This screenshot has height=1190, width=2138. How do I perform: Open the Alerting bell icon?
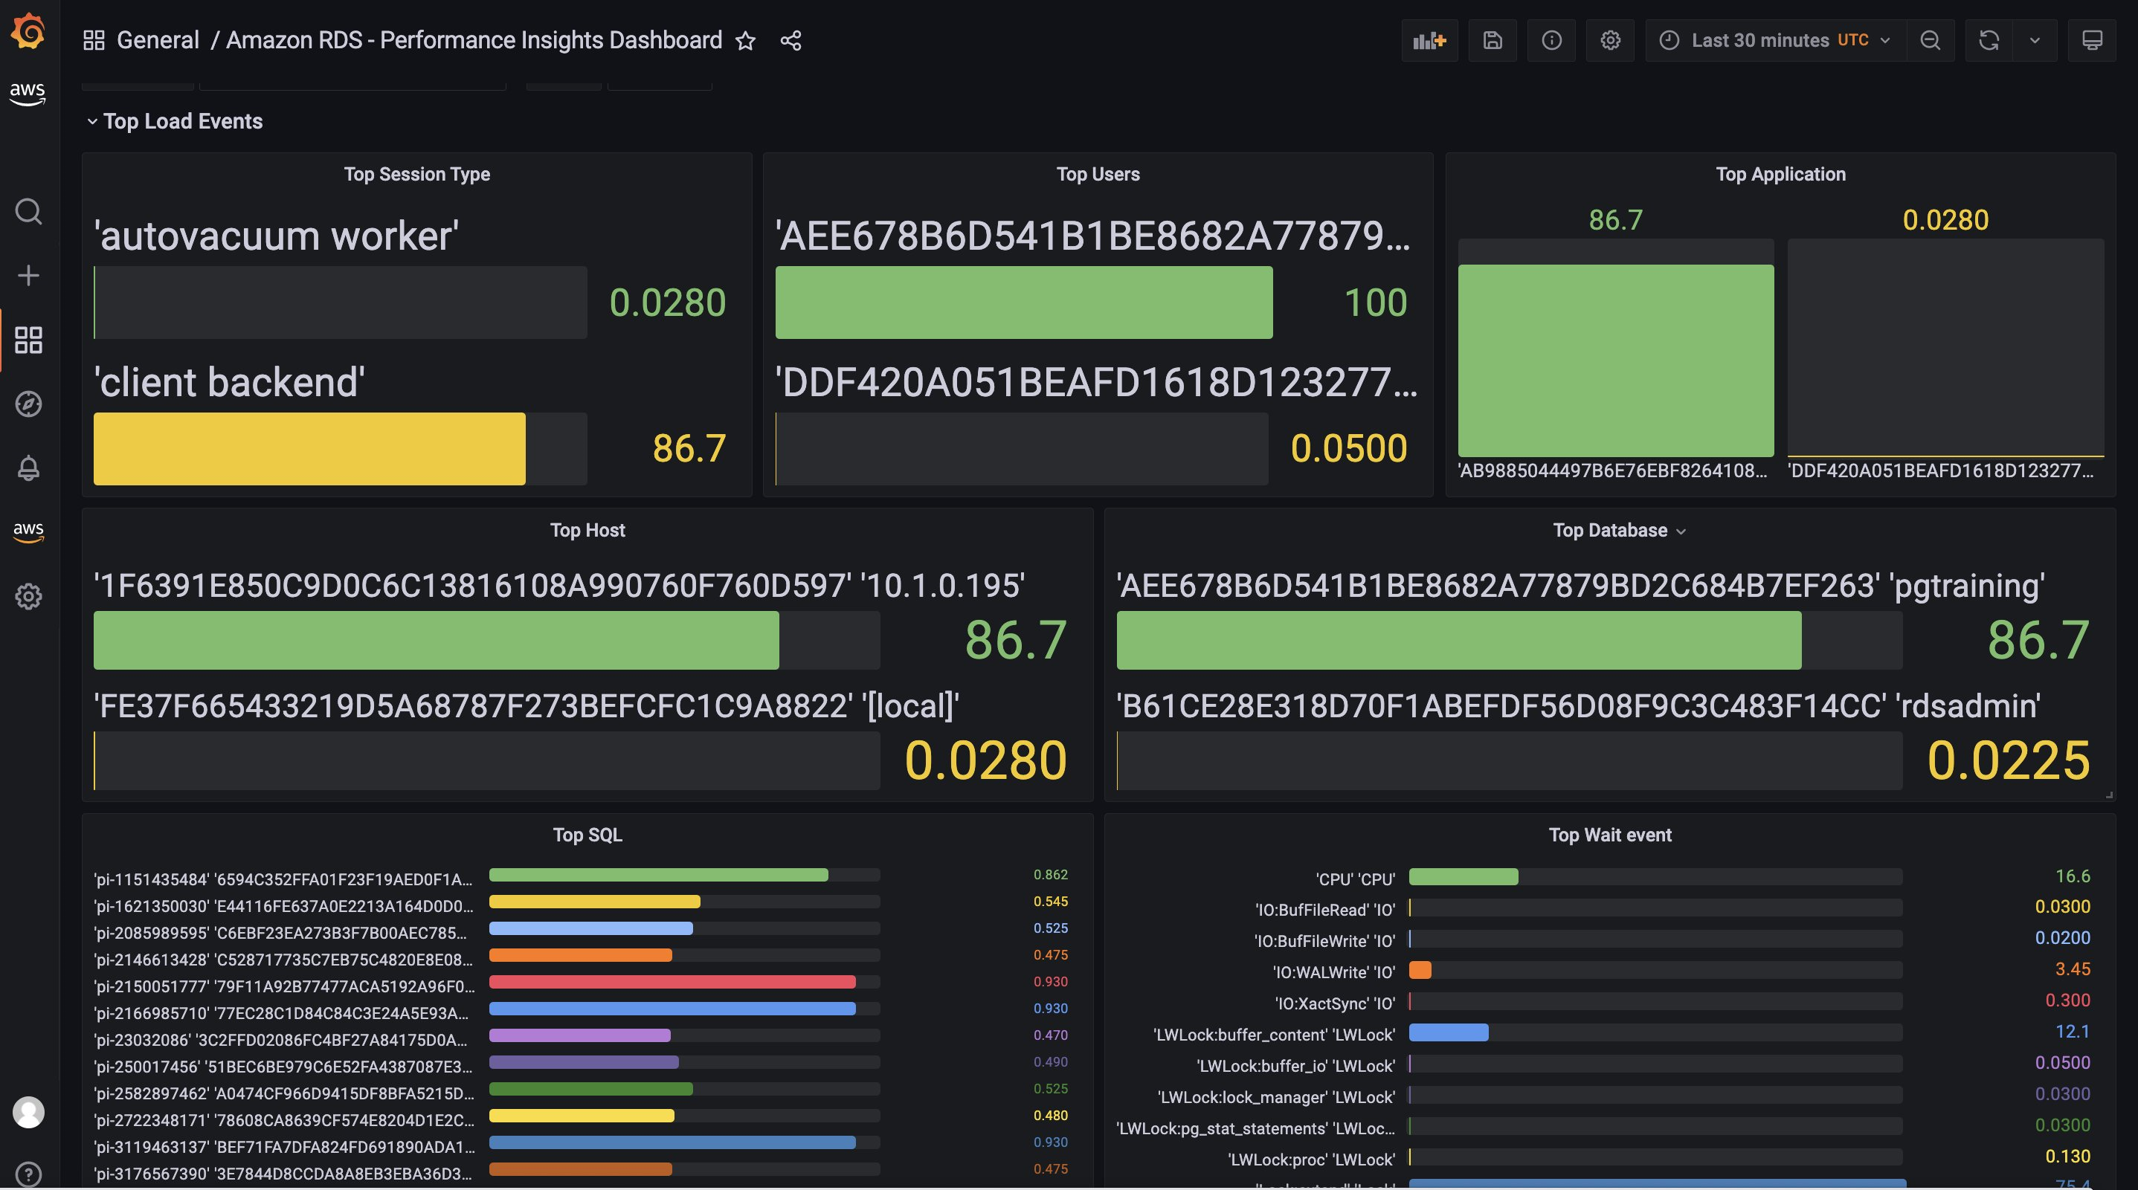pyautogui.click(x=28, y=468)
